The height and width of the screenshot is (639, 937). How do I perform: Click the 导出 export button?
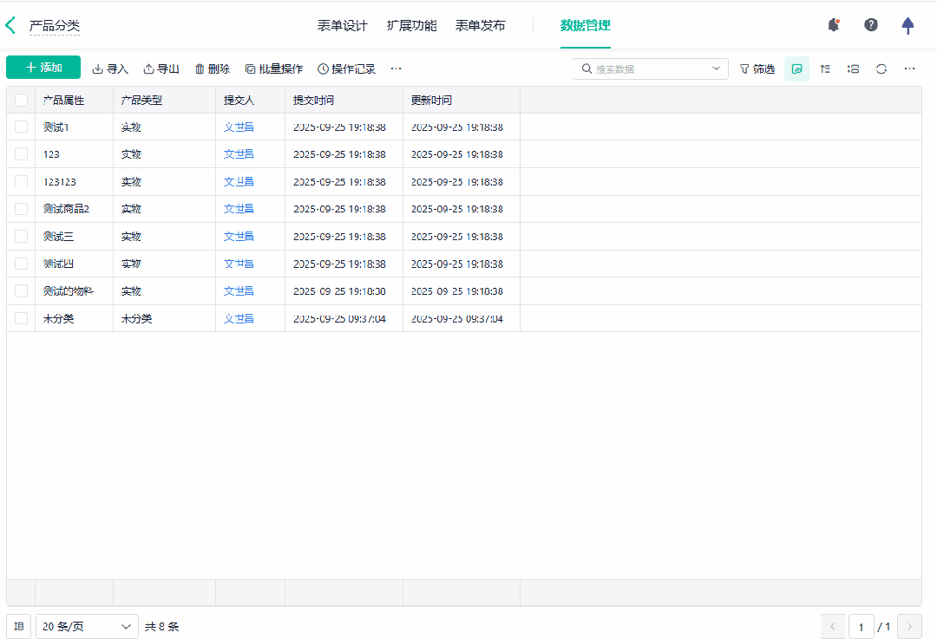161,68
